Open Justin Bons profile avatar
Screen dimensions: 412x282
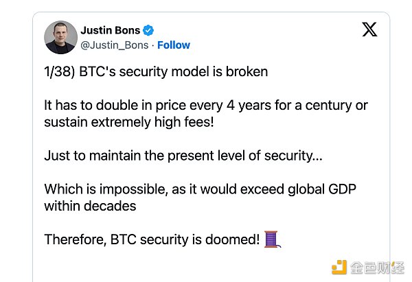60,37
